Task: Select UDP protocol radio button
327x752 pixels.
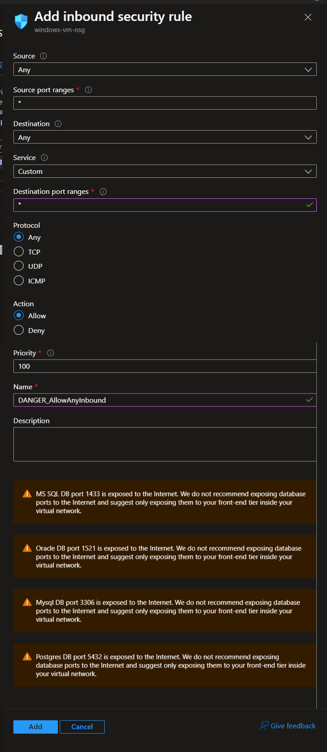Action: coord(19,266)
